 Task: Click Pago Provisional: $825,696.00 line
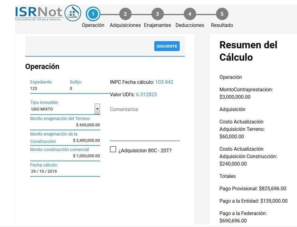click(x=253, y=189)
